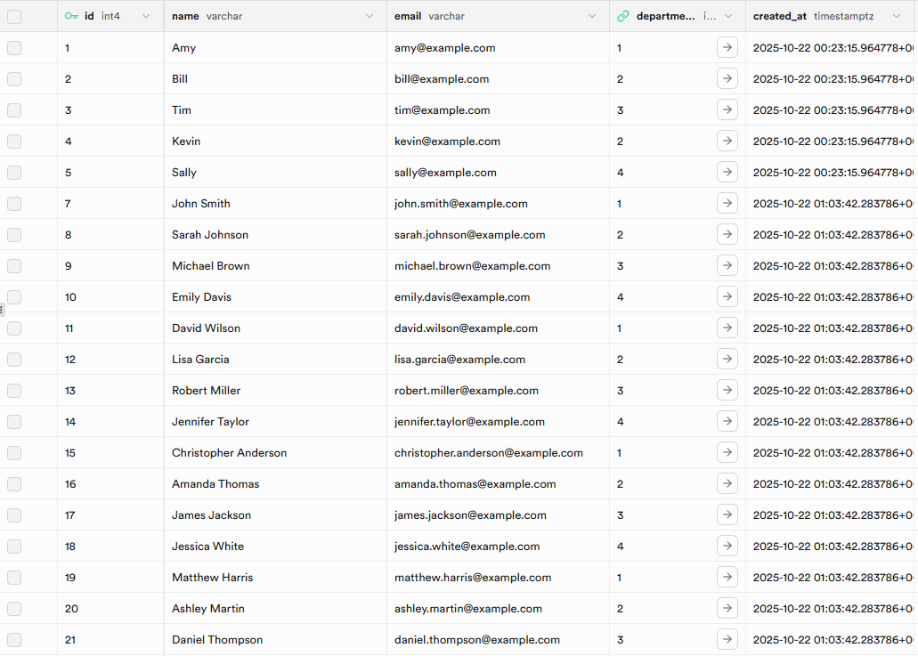Click the arrow icon in Sally's row
The width and height of the screenshot is (918, 656).
727,172
